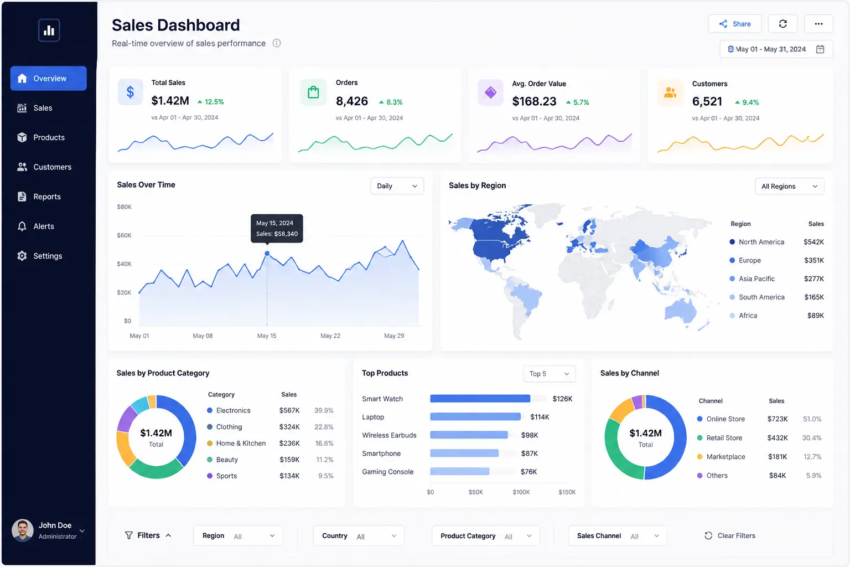Viewport: 850px width, 567px height.
Task: Click the Asia Pacific region row
Action: [x=776, y=279]
